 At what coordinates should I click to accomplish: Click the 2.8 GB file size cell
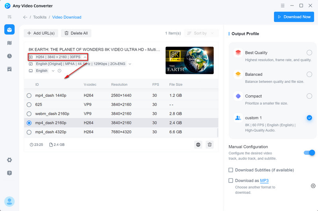(x=176, y=114)
